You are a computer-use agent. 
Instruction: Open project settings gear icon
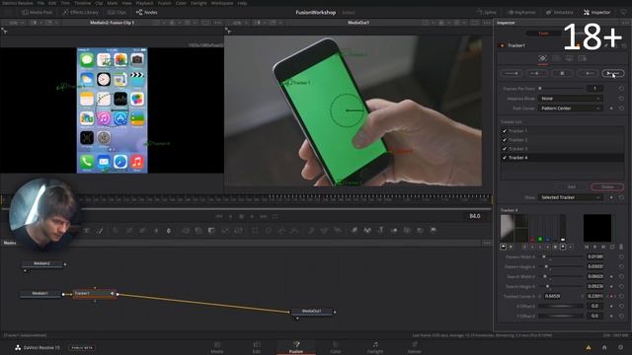620,347
